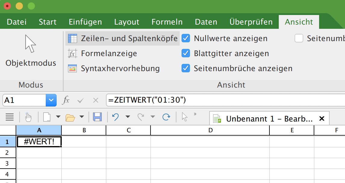
Task: Open the hamburger menu icon
Action: (10, 117)
